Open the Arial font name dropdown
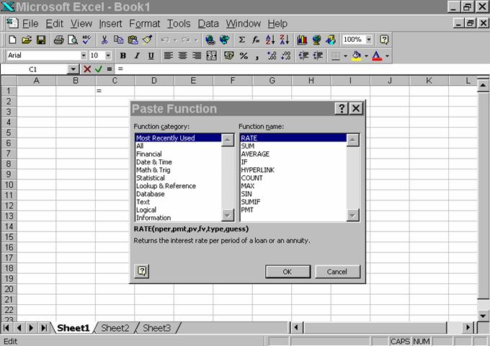 [82, 56]
